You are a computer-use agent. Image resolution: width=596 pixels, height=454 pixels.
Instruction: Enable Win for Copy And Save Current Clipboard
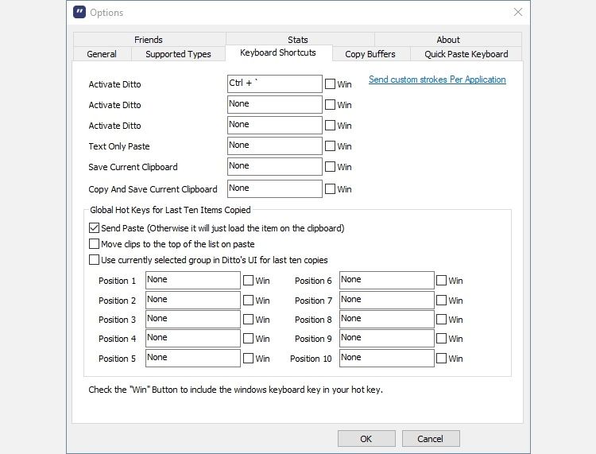(x=330, y=188)
